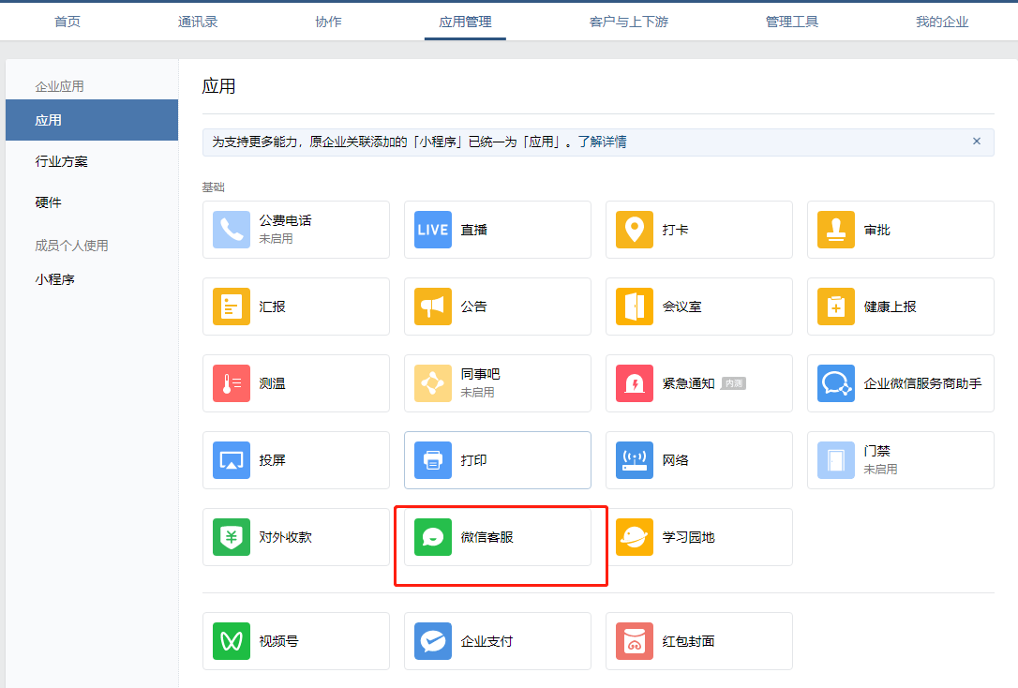Screen dimensions: 1018x688
Task: Open the 我的企业 tab
Action: coord(942,22)
